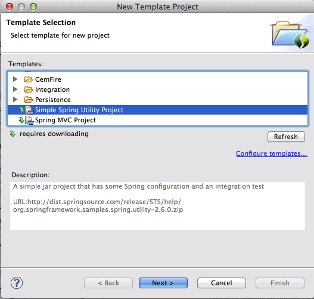The image size is (314, 299).
Task: Click the Back button
Action: tap(108, 283)
